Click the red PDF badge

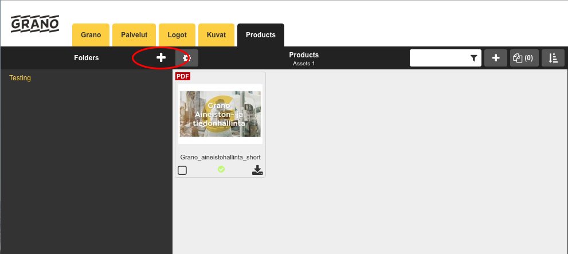coord(183,76)
